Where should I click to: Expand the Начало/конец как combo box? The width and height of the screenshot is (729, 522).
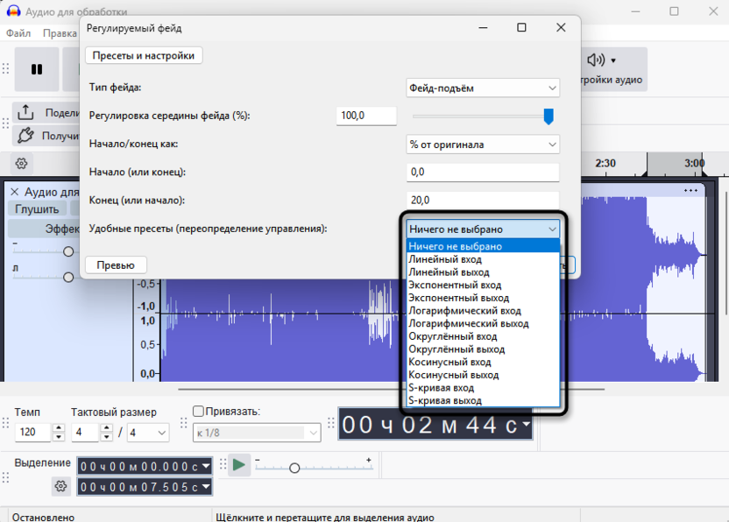point(483,144)
